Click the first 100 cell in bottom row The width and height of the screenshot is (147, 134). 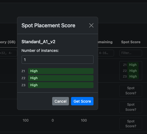pyautogui.click(x=25, y=120)
